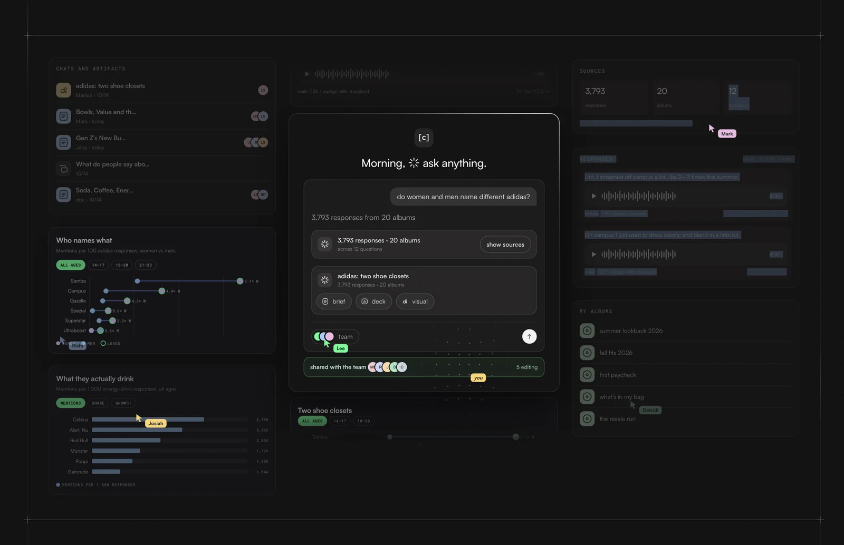The height and width of the screenshot is (545, 844).
Task: Open the [c] logo icon
Action: [x=424, y=138]
